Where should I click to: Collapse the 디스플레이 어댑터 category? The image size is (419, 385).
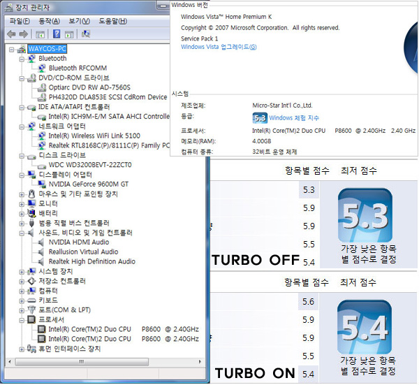point(22,175)
